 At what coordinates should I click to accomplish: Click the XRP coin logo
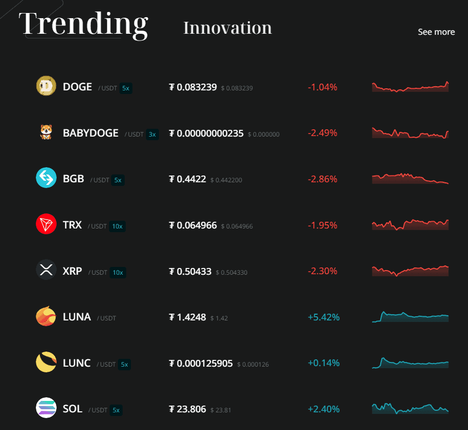pyautogui.click(x=46, y=271)
